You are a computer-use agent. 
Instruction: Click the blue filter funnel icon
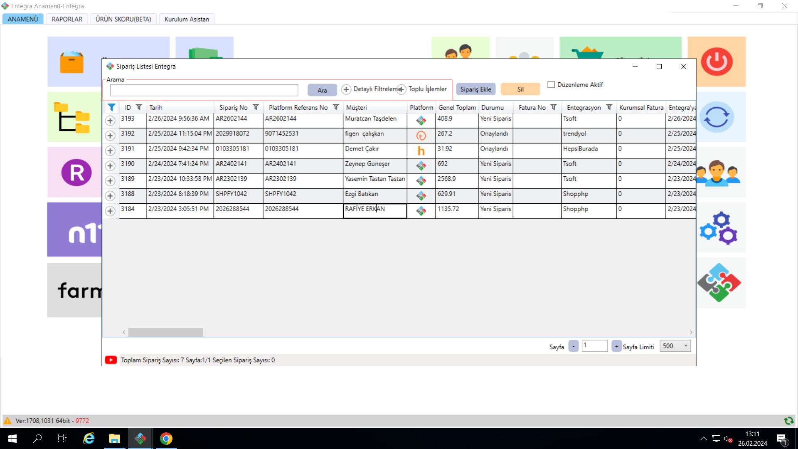click(111, 107)
